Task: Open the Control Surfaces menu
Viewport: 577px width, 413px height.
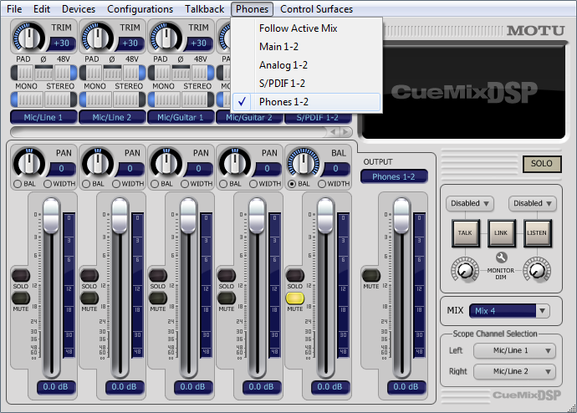Action: click(x=316, y=9)
